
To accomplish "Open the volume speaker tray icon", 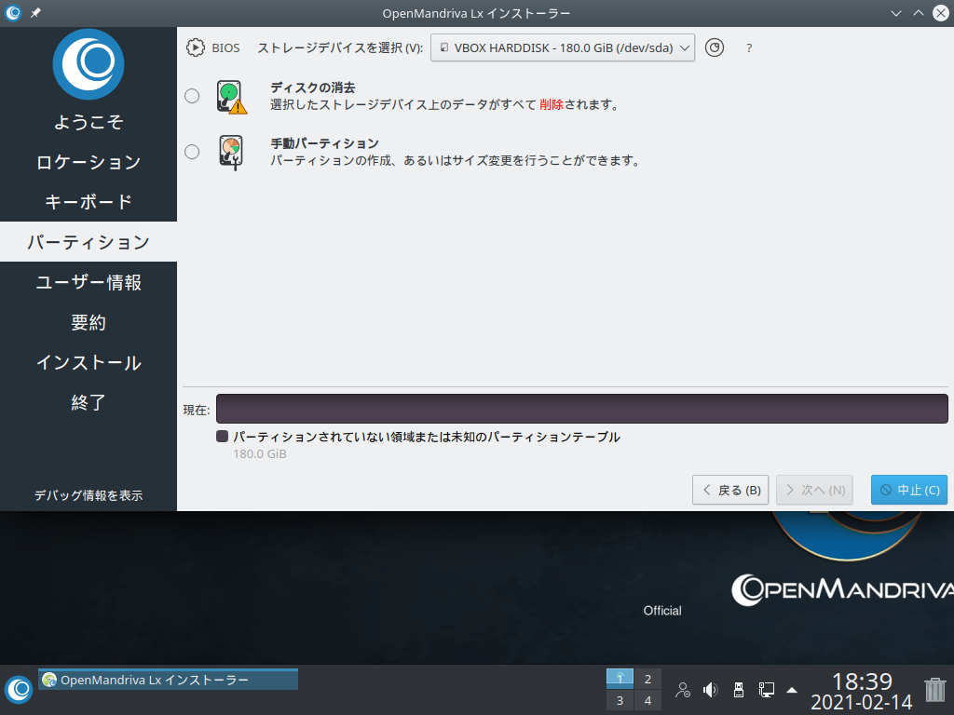I will pyautogui.click(x=710, y=690).
